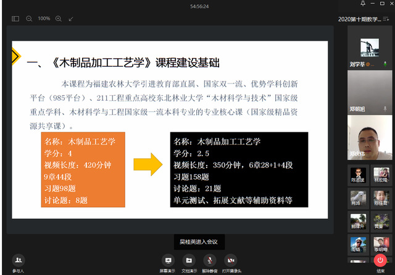Image resolution: width=395 pixels, height=275 pixels.
Task: Click the text 视频长度：420分钟
Action: point(78,165)
